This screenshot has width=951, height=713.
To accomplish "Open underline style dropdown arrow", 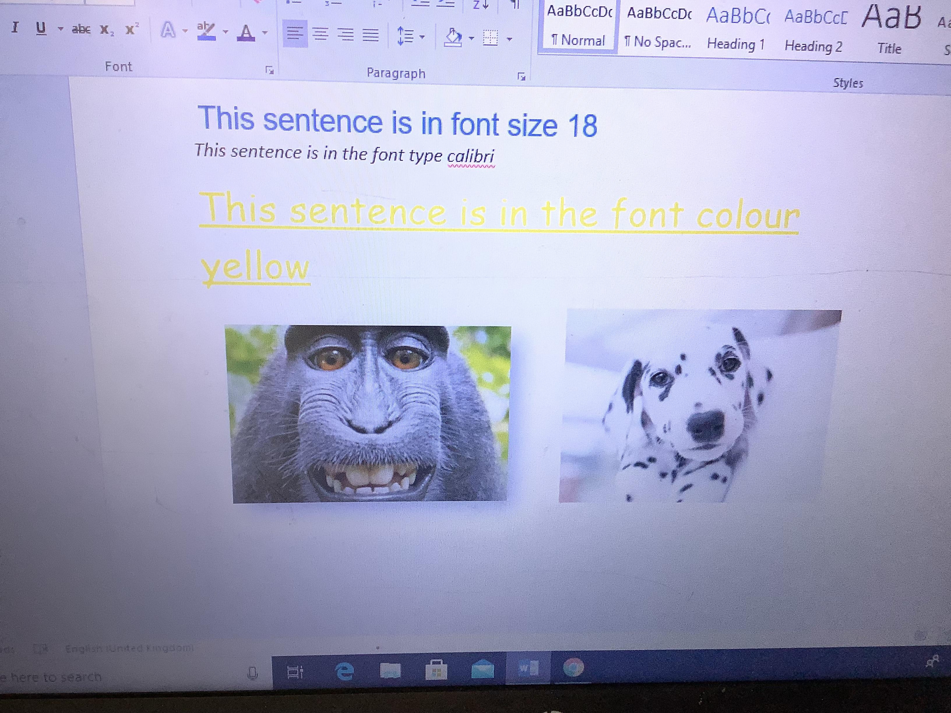I will (x=61, y=29).
